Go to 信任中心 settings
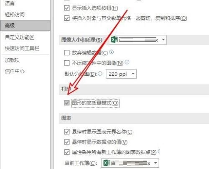The image size is (209, 169). 15,71
